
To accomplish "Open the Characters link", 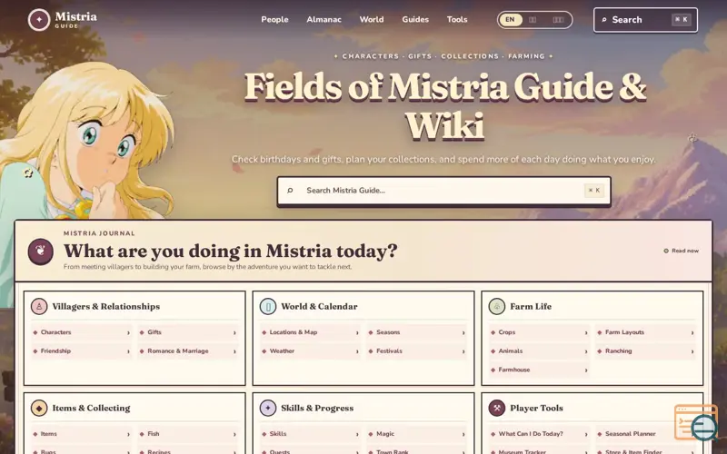I will 82,332.
